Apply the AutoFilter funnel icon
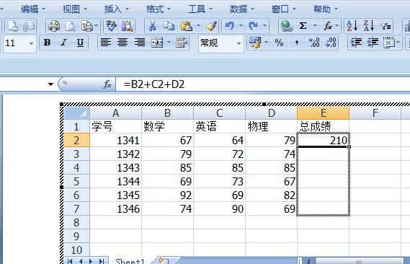This screenshot has height=264, width=410. 386,26
